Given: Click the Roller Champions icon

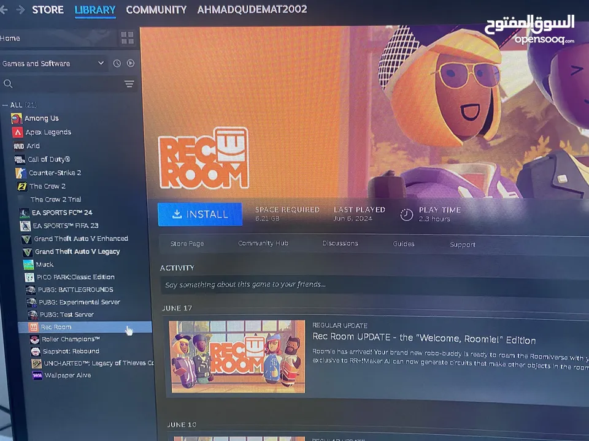Looking at the screenshot, I should tap(34, 339).
